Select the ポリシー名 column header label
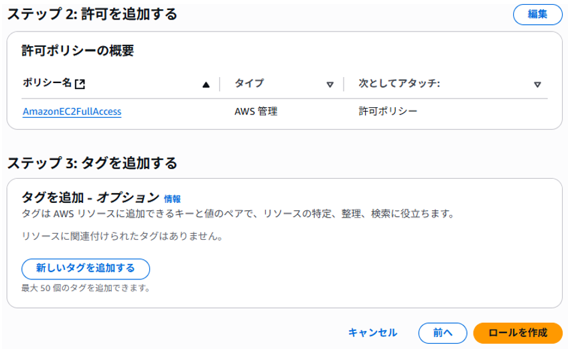This screenshot has width=568, height=349. click(47, 84)
